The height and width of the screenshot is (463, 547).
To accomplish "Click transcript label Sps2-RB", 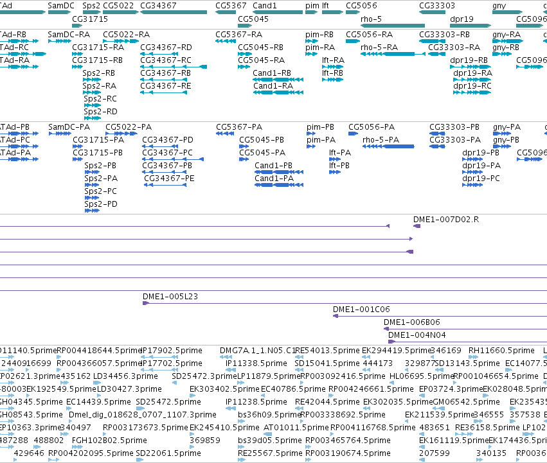I will click(99, 73).
